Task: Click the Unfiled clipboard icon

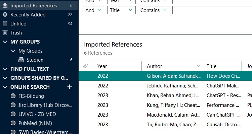Action: [x=5, y=24]
